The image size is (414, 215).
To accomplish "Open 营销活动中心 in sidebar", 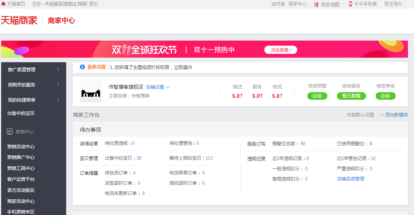I will tap(21, 146).
